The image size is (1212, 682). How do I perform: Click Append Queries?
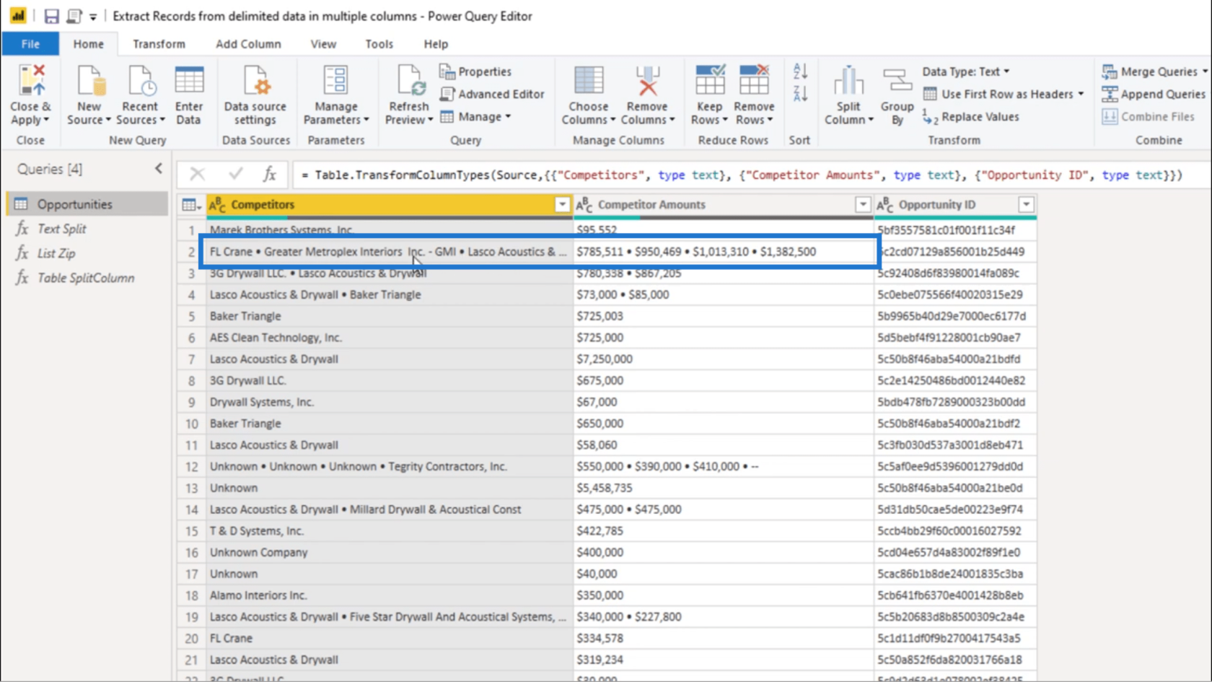(x=1154, y=94)
